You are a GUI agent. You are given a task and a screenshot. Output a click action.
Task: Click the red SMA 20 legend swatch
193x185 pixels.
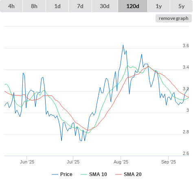[118, 174]
